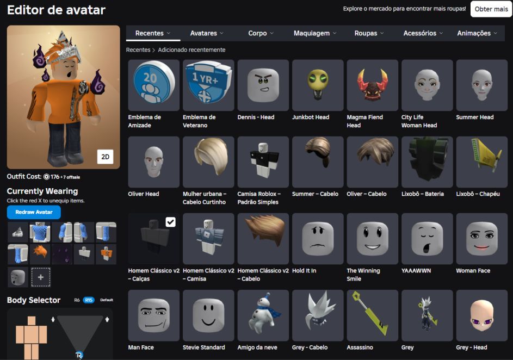Equip the Summer – Cabelo hair
The height and width of the screenshot is (360, 513).
coord(317,162)
